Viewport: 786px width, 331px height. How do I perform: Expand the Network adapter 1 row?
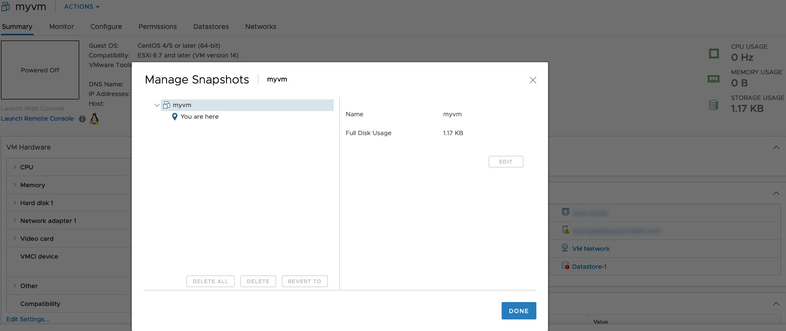tap(15, 221)
